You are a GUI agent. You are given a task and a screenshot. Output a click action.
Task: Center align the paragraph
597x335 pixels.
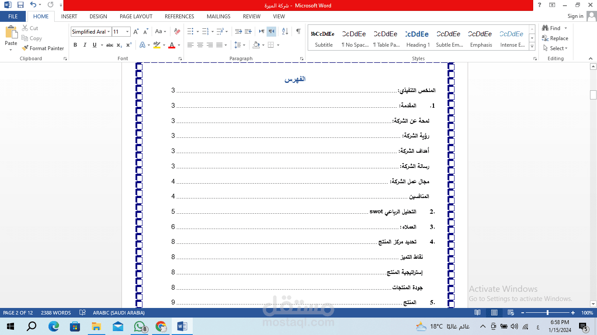coord(200,45)
